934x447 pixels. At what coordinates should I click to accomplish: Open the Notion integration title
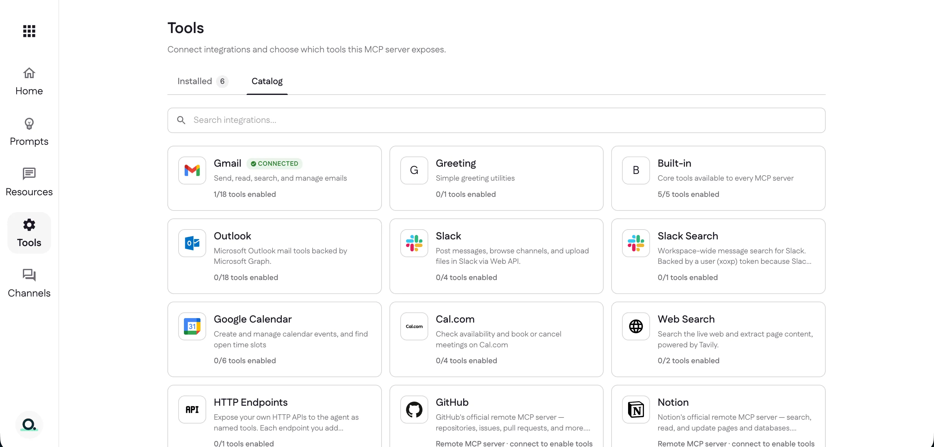673,403
